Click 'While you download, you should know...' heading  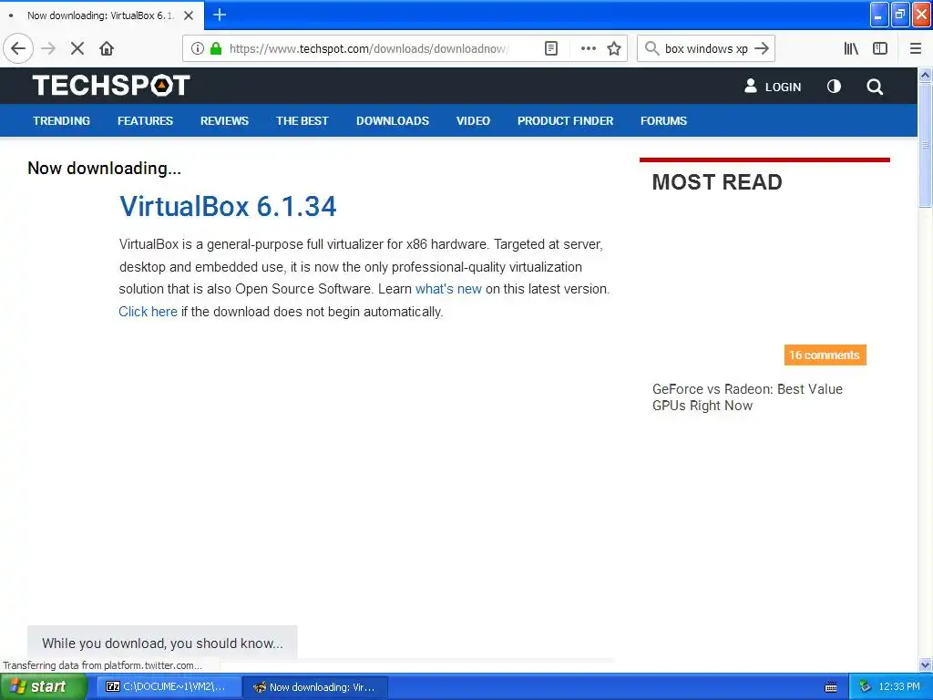[162, 643]
